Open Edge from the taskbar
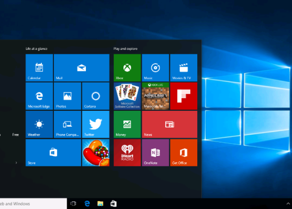The width and height of the screenshot is (292, 209). coord(87,204)
